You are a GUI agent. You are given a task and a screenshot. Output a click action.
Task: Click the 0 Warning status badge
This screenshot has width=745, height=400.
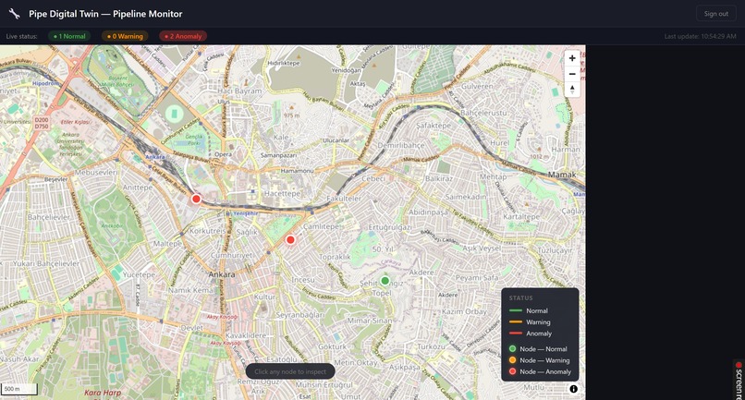[x=125, y=36]
